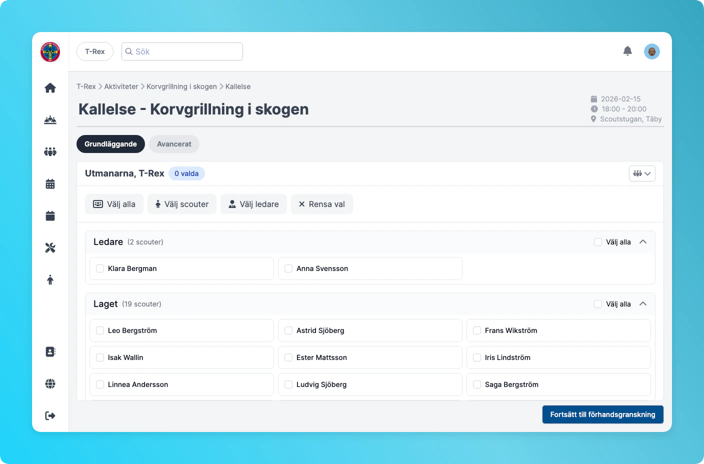
Task: Open the globe/language sidebar icon
Action: point(50,383)
